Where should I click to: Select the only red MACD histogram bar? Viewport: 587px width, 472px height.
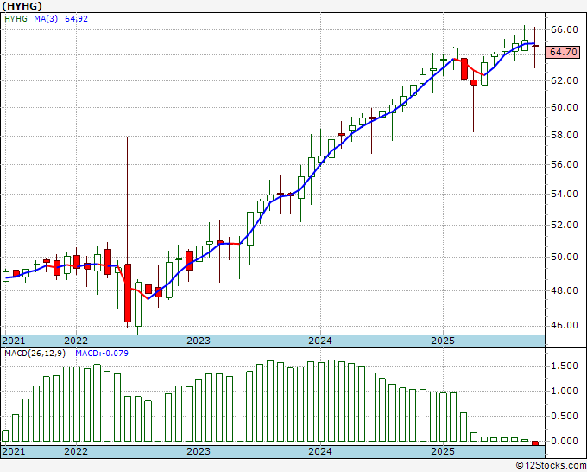pyautogui.click(x=535, y=443)
